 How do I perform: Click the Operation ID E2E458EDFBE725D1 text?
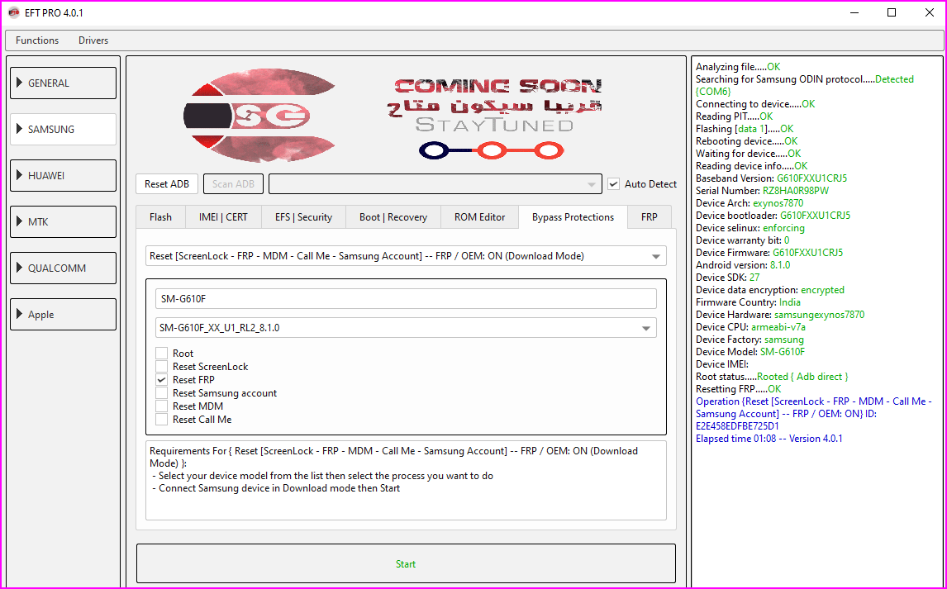[x=737, y=426]
